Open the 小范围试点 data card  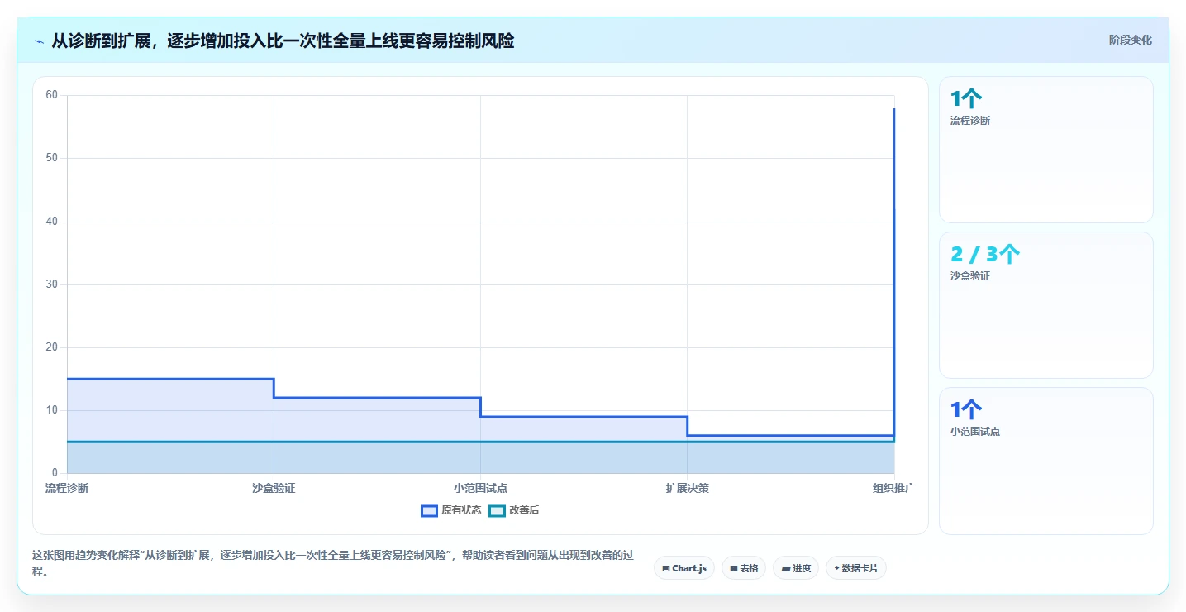click(x=1046, y=461)
